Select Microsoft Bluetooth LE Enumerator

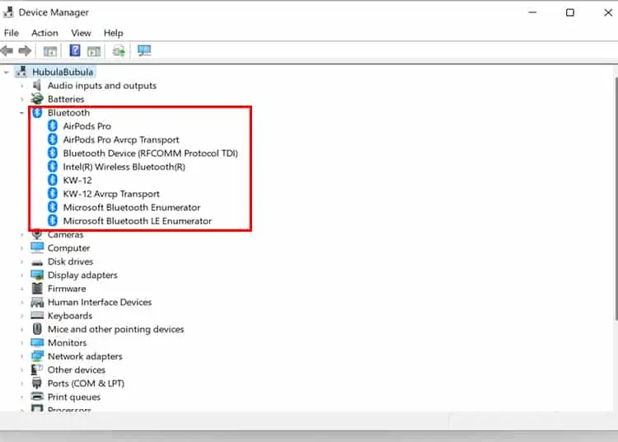point(137,221)
